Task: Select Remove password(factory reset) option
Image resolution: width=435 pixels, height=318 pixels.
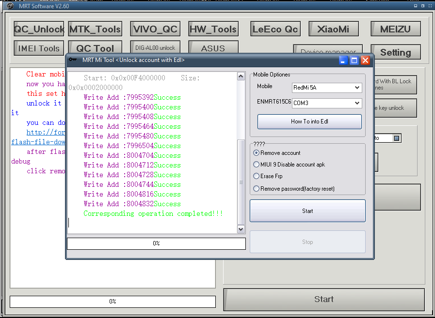Action: [x=294, y=189]
